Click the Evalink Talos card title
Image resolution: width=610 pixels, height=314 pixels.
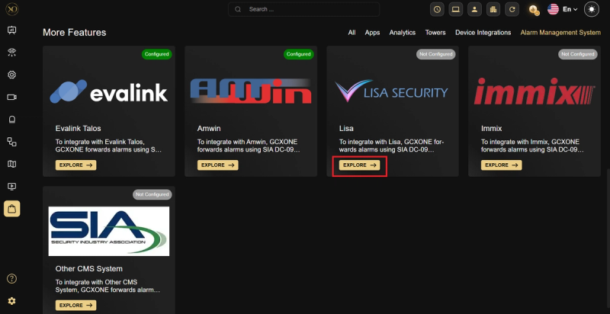point(79,128)
